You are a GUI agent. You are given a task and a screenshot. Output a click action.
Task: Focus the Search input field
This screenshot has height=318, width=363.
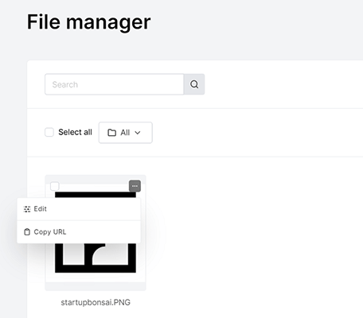115,84
